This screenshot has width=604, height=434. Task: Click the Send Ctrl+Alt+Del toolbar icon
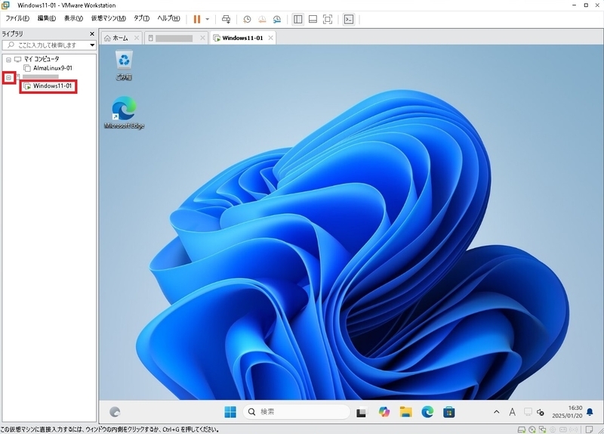pyautogui.click(x=226, y=20)
